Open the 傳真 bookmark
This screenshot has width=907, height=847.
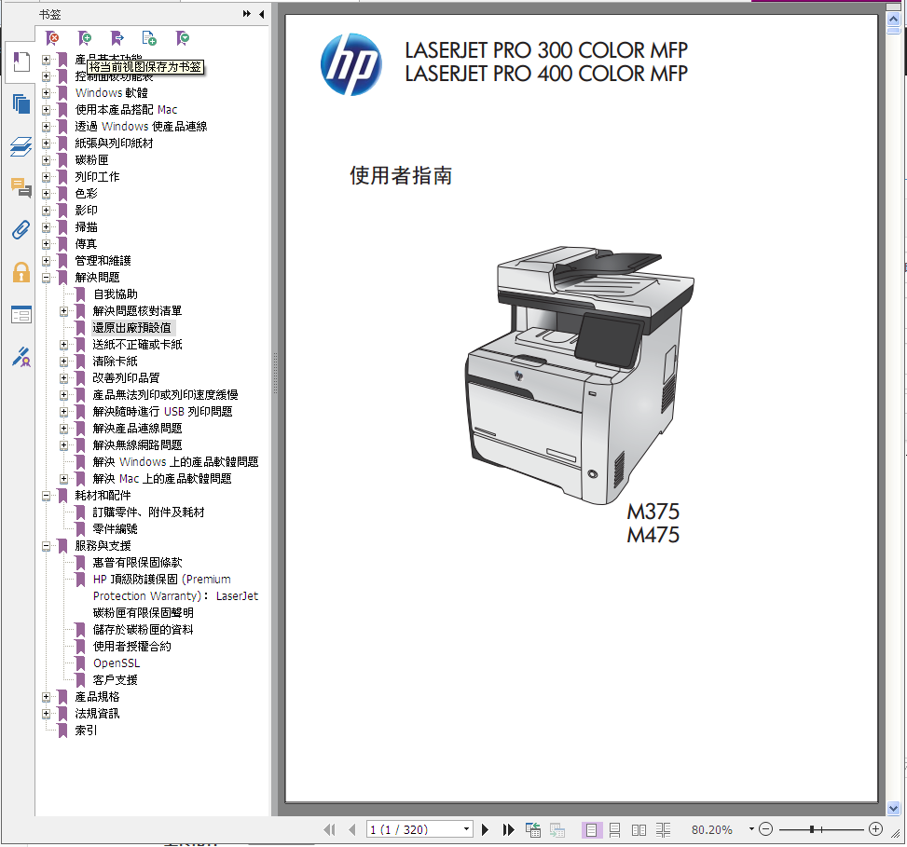click(x=86, y=244)
